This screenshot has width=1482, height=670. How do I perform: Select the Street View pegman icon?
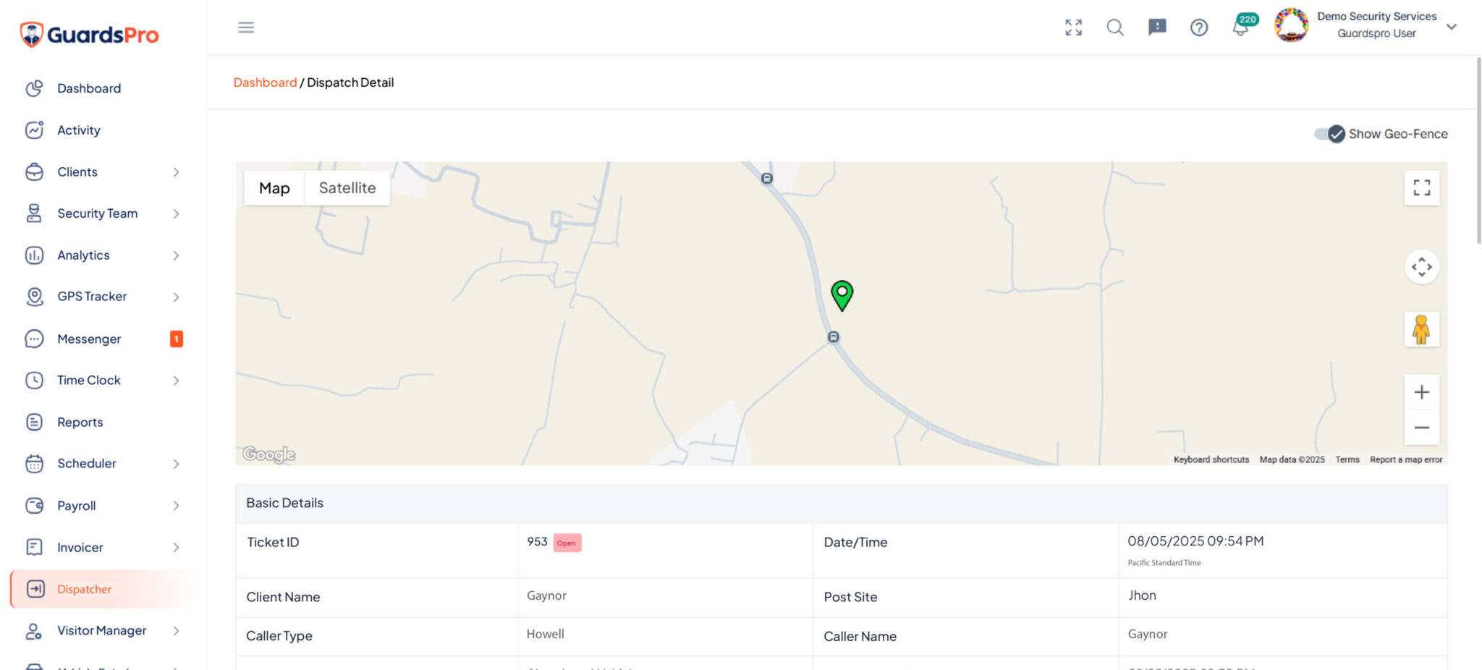click(x=1421, y=330)
